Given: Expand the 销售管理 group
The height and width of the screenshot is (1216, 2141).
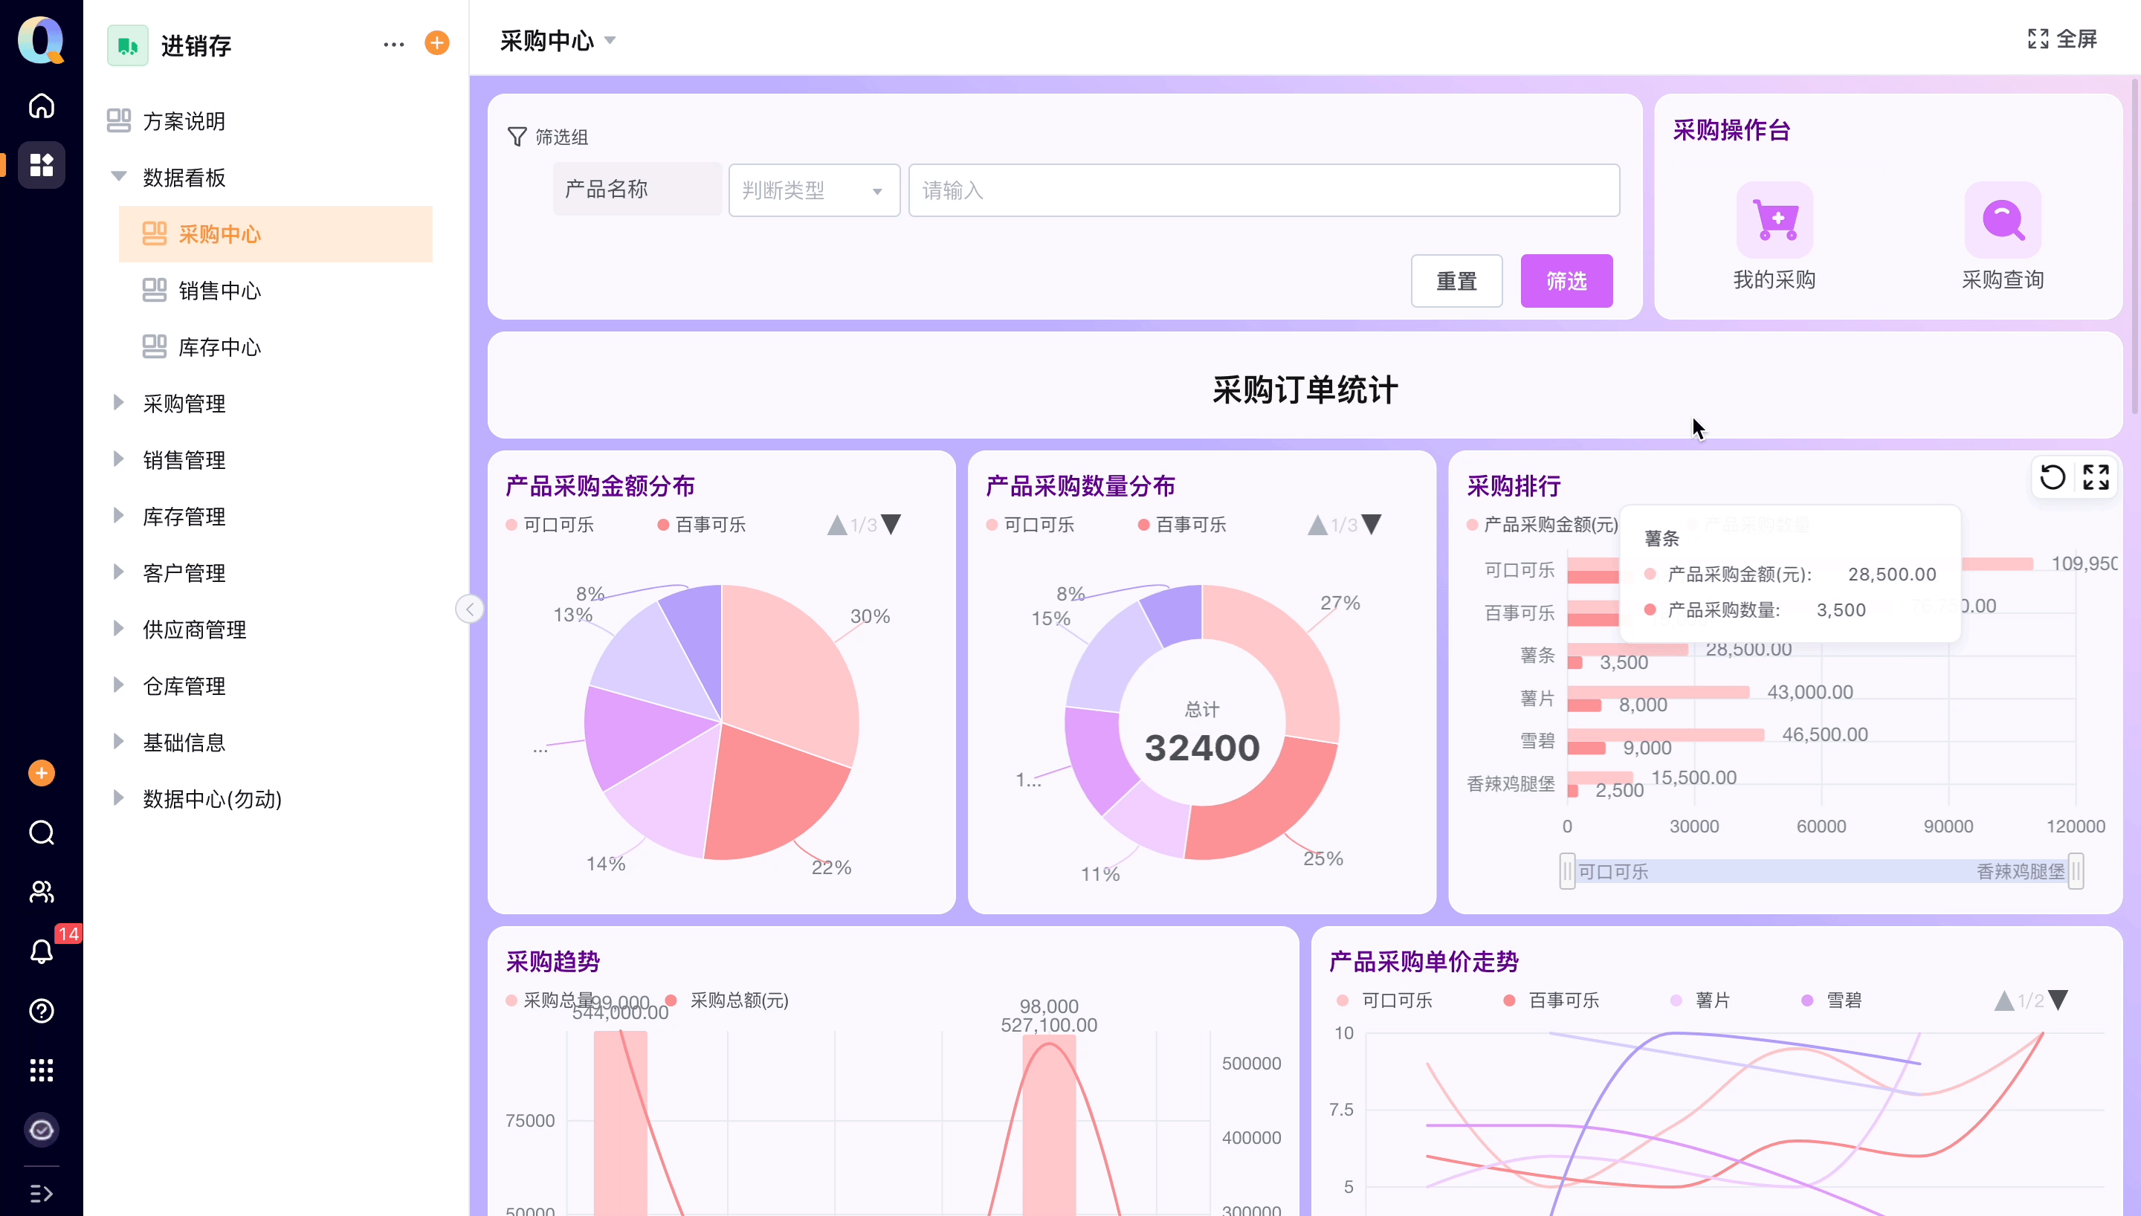Looking at the screenshot, I should (119, 459).
